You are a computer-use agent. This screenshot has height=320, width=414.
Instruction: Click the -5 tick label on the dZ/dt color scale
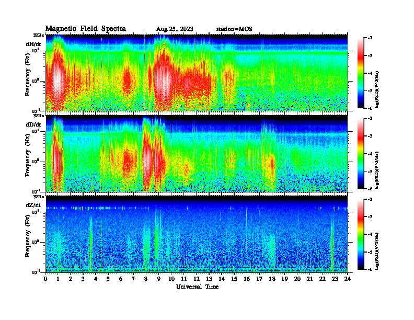coord(370,252)
